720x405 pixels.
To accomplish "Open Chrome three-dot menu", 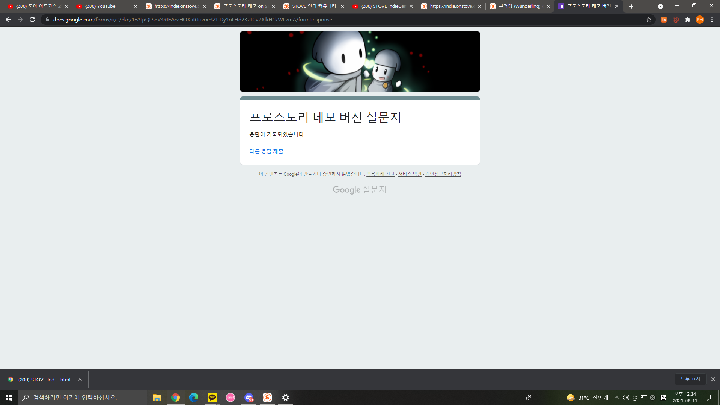I will point(712,19).
